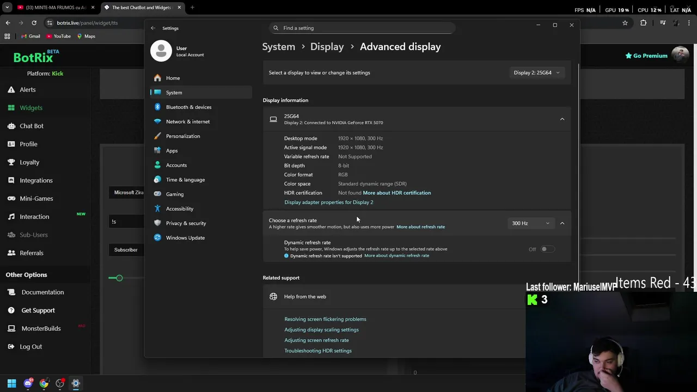Click the Windows Update sync icon
Screen dimensions: 697x392
coord(157,237)
